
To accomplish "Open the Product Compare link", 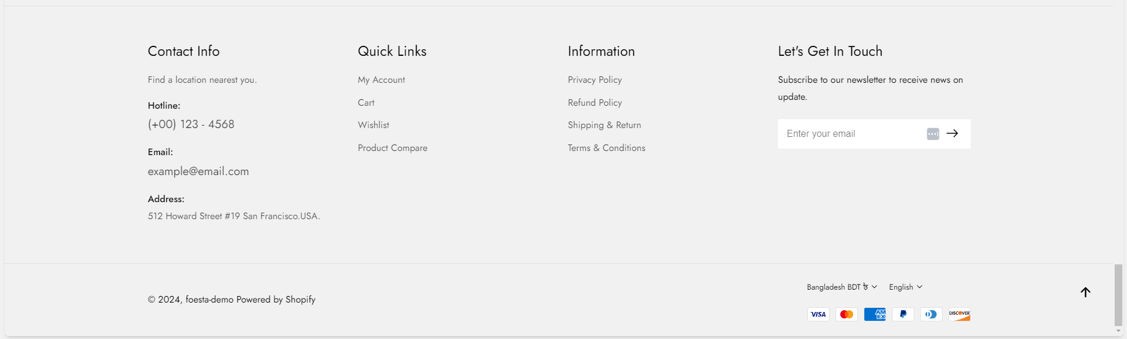I will (393, 148).
